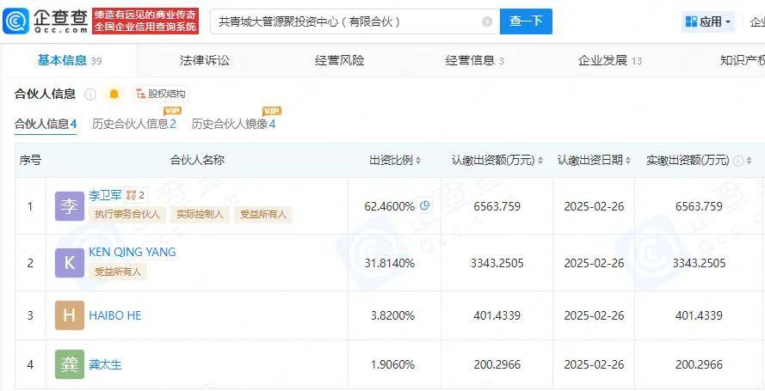This screenshot has width=765, height=391.
Task: Sort by 认缴出资日期 column
Action: [595, 161]
